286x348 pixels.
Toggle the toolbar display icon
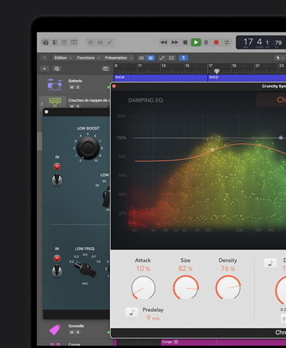[74, 42]
